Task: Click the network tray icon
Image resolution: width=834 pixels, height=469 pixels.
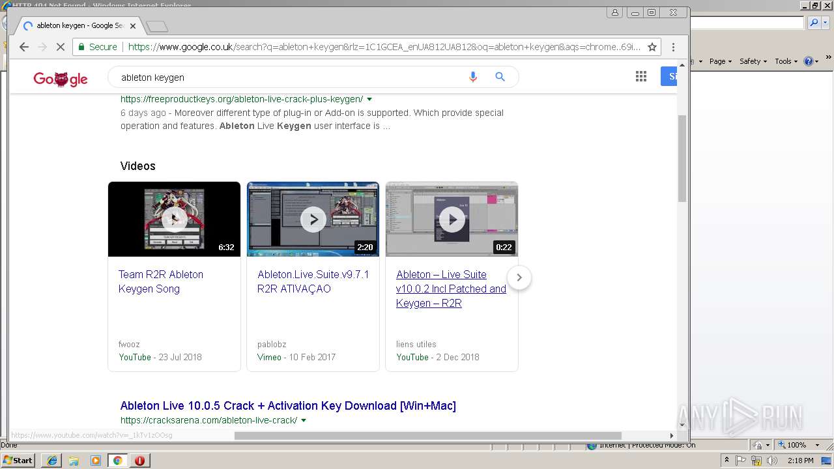Action: 756,461
